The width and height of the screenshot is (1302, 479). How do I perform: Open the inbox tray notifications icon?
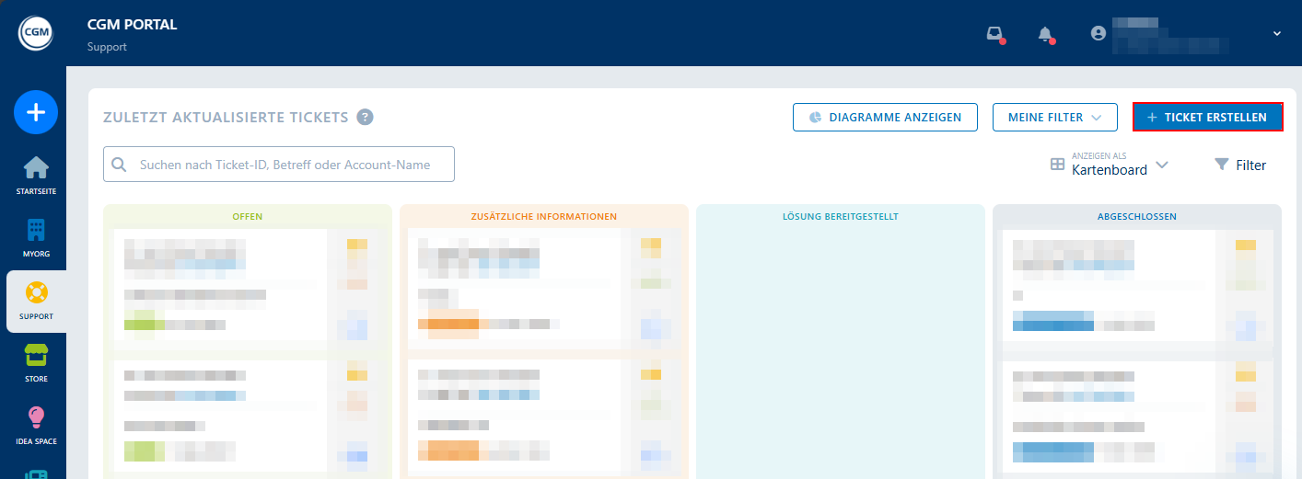994,34
